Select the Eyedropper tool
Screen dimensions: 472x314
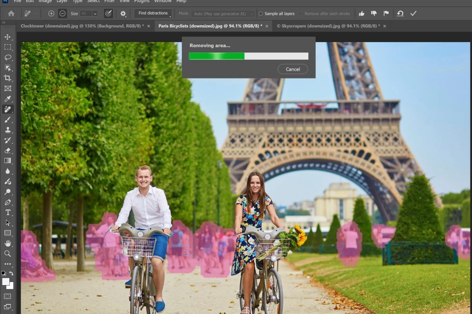[x=8, y=99]
